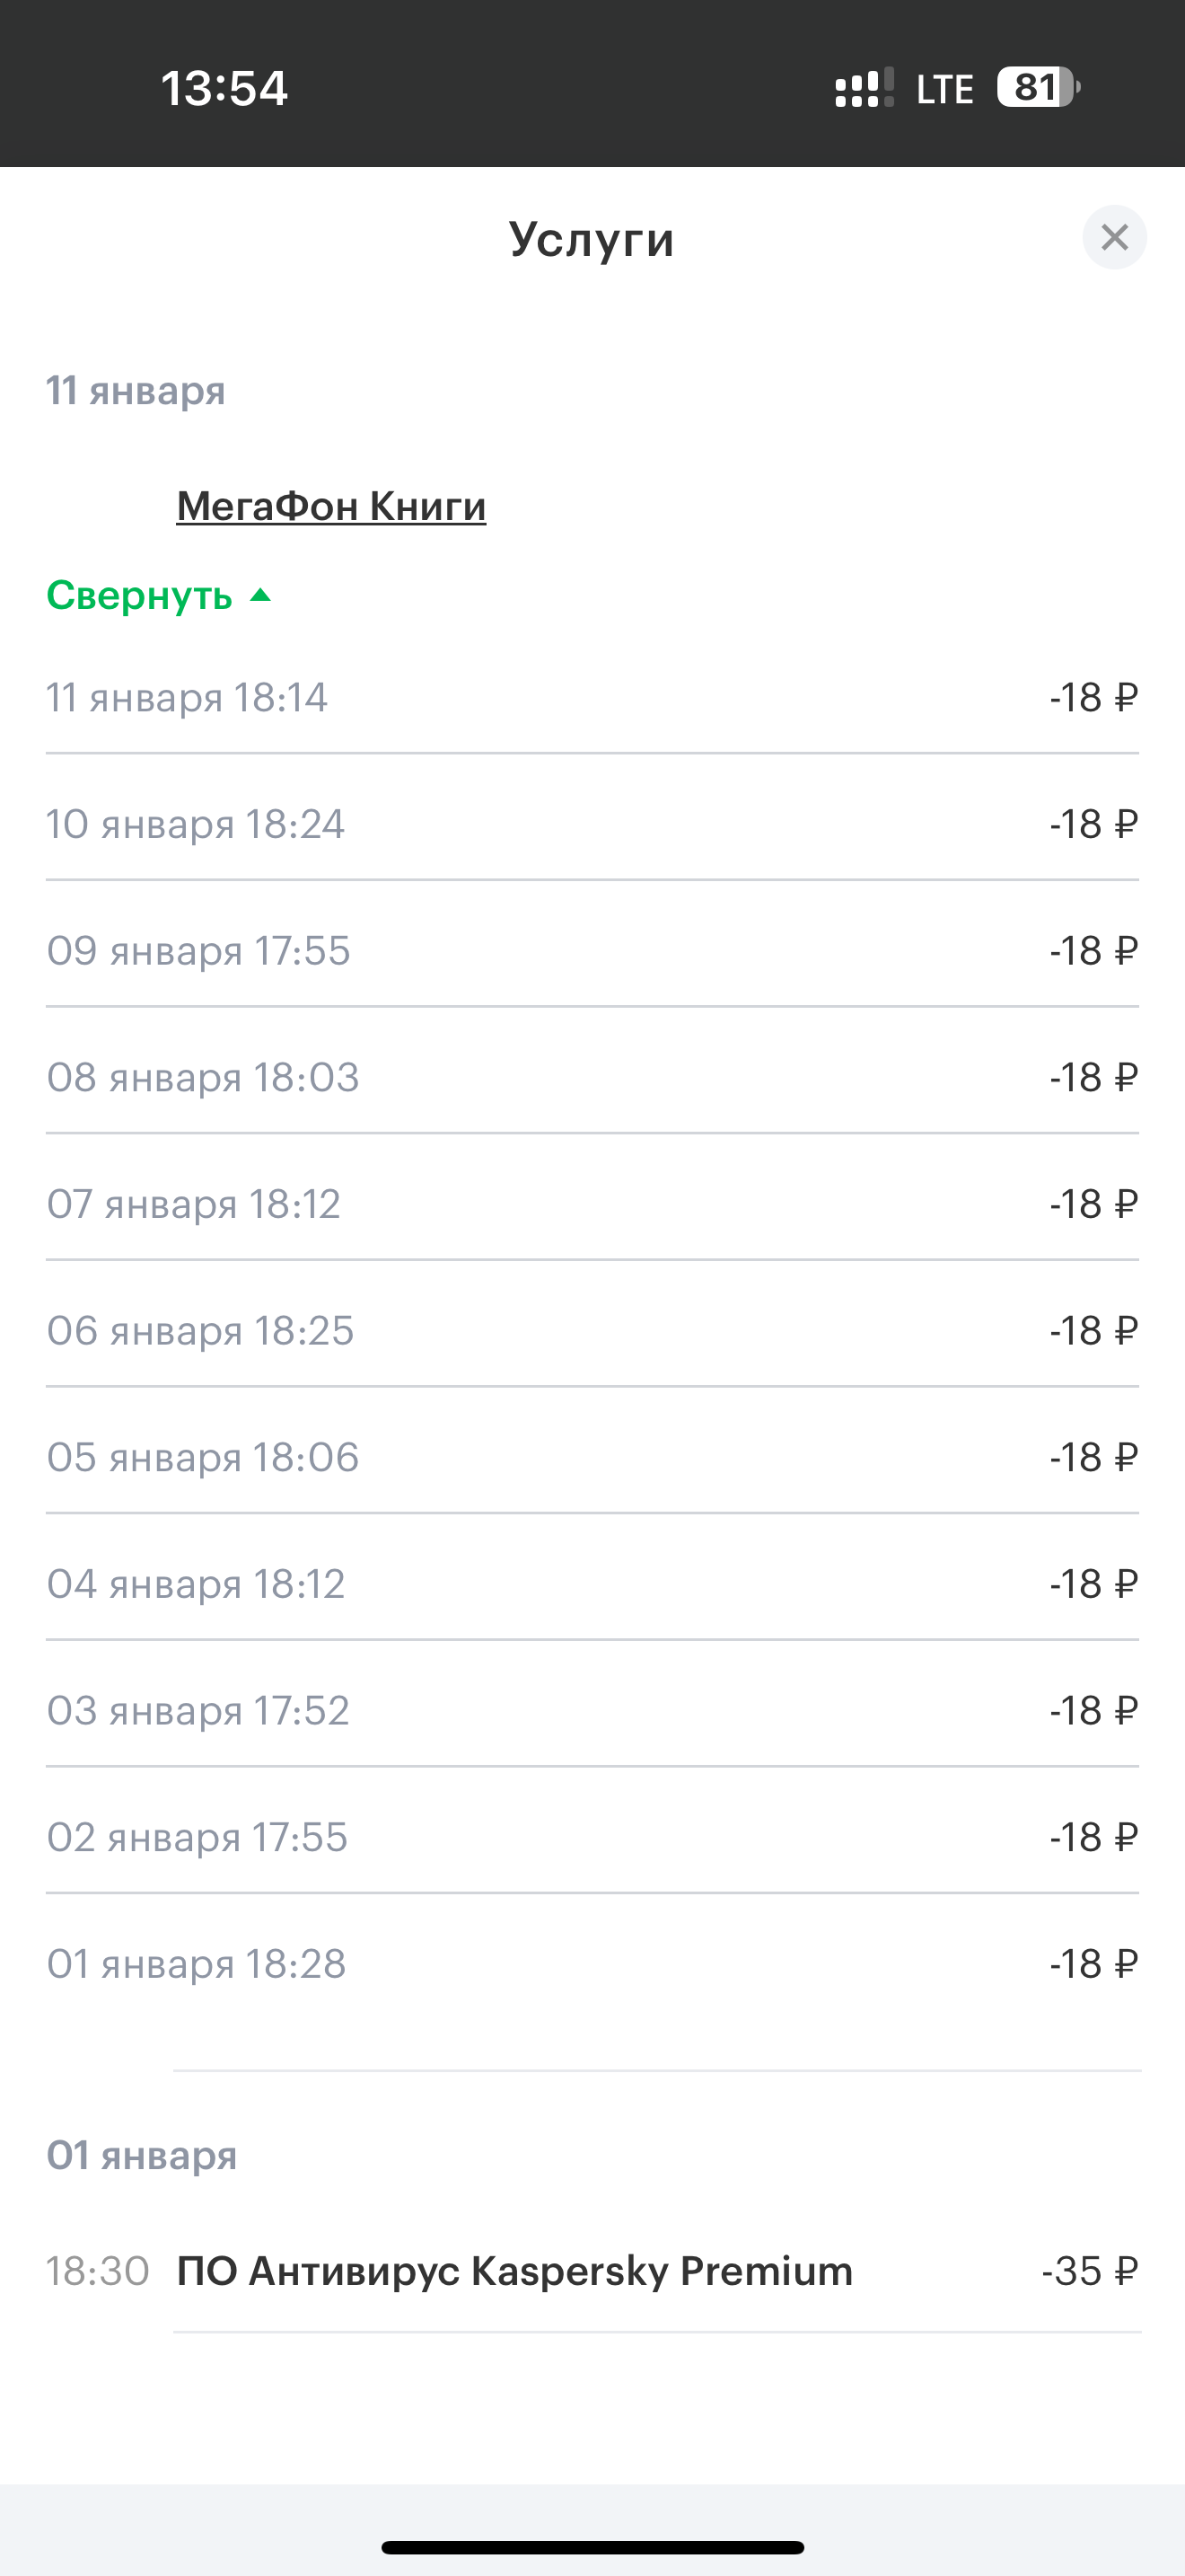This screenshot has height=2576, width=1185.
Task: Choose the 06 января 18:25 row
Action: [592, 1331]
